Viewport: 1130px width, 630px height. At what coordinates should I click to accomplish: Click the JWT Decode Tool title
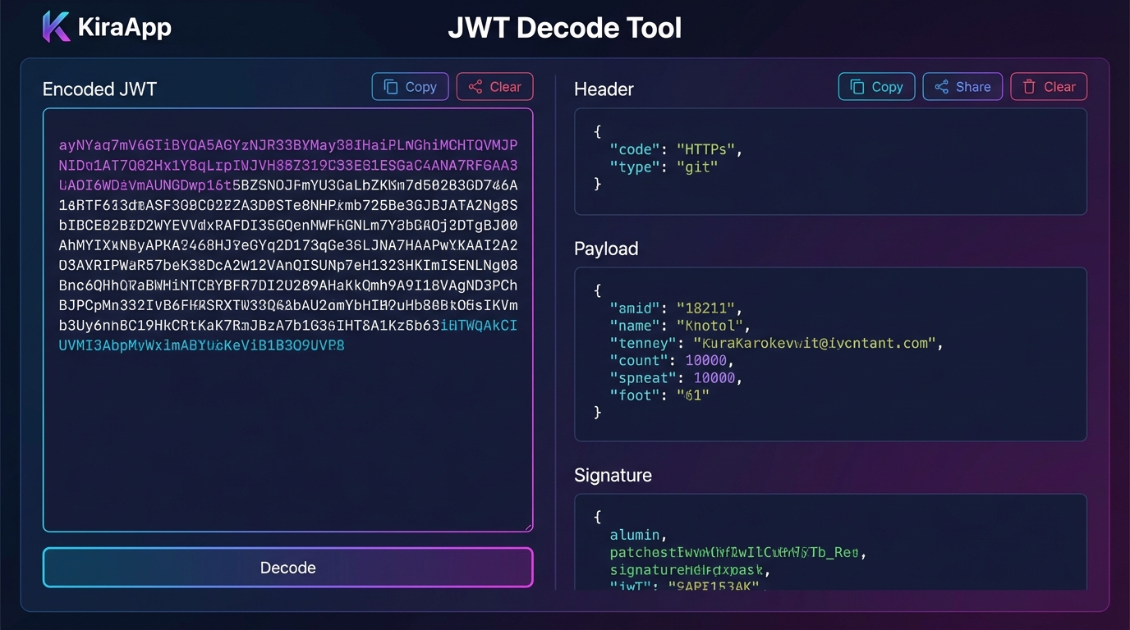565,27
